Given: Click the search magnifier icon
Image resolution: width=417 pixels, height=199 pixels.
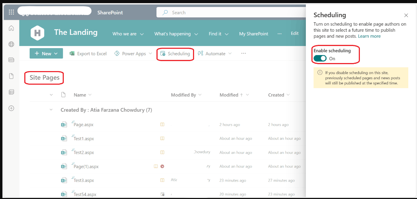Looking at the screenshot, I should click(x=165, y=13).
